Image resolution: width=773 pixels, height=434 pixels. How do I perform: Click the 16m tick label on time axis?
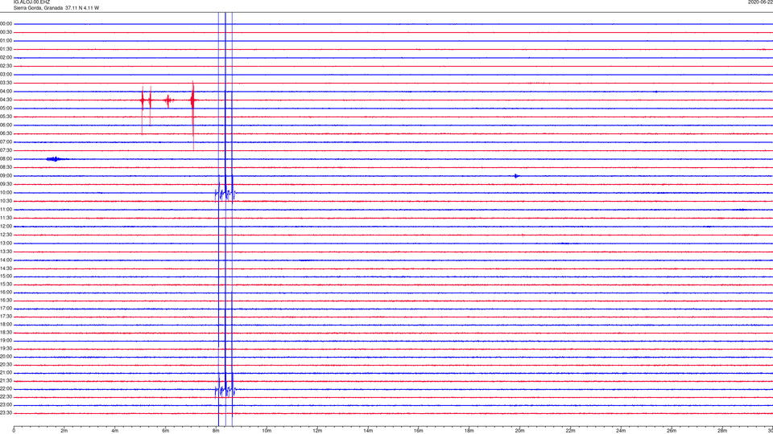point(419,431)
